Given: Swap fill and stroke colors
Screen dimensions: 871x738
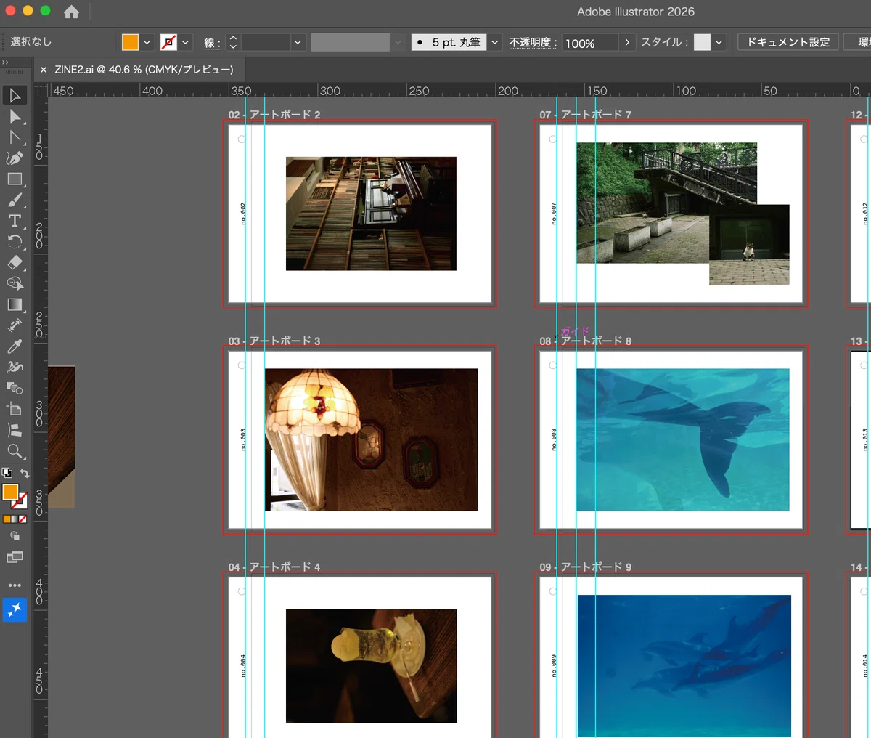Looking at the screenshot, I should tap(24, 474).
